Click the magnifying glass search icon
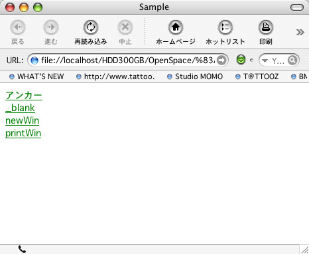Screen dimensions: 309x254 [292, 60]
